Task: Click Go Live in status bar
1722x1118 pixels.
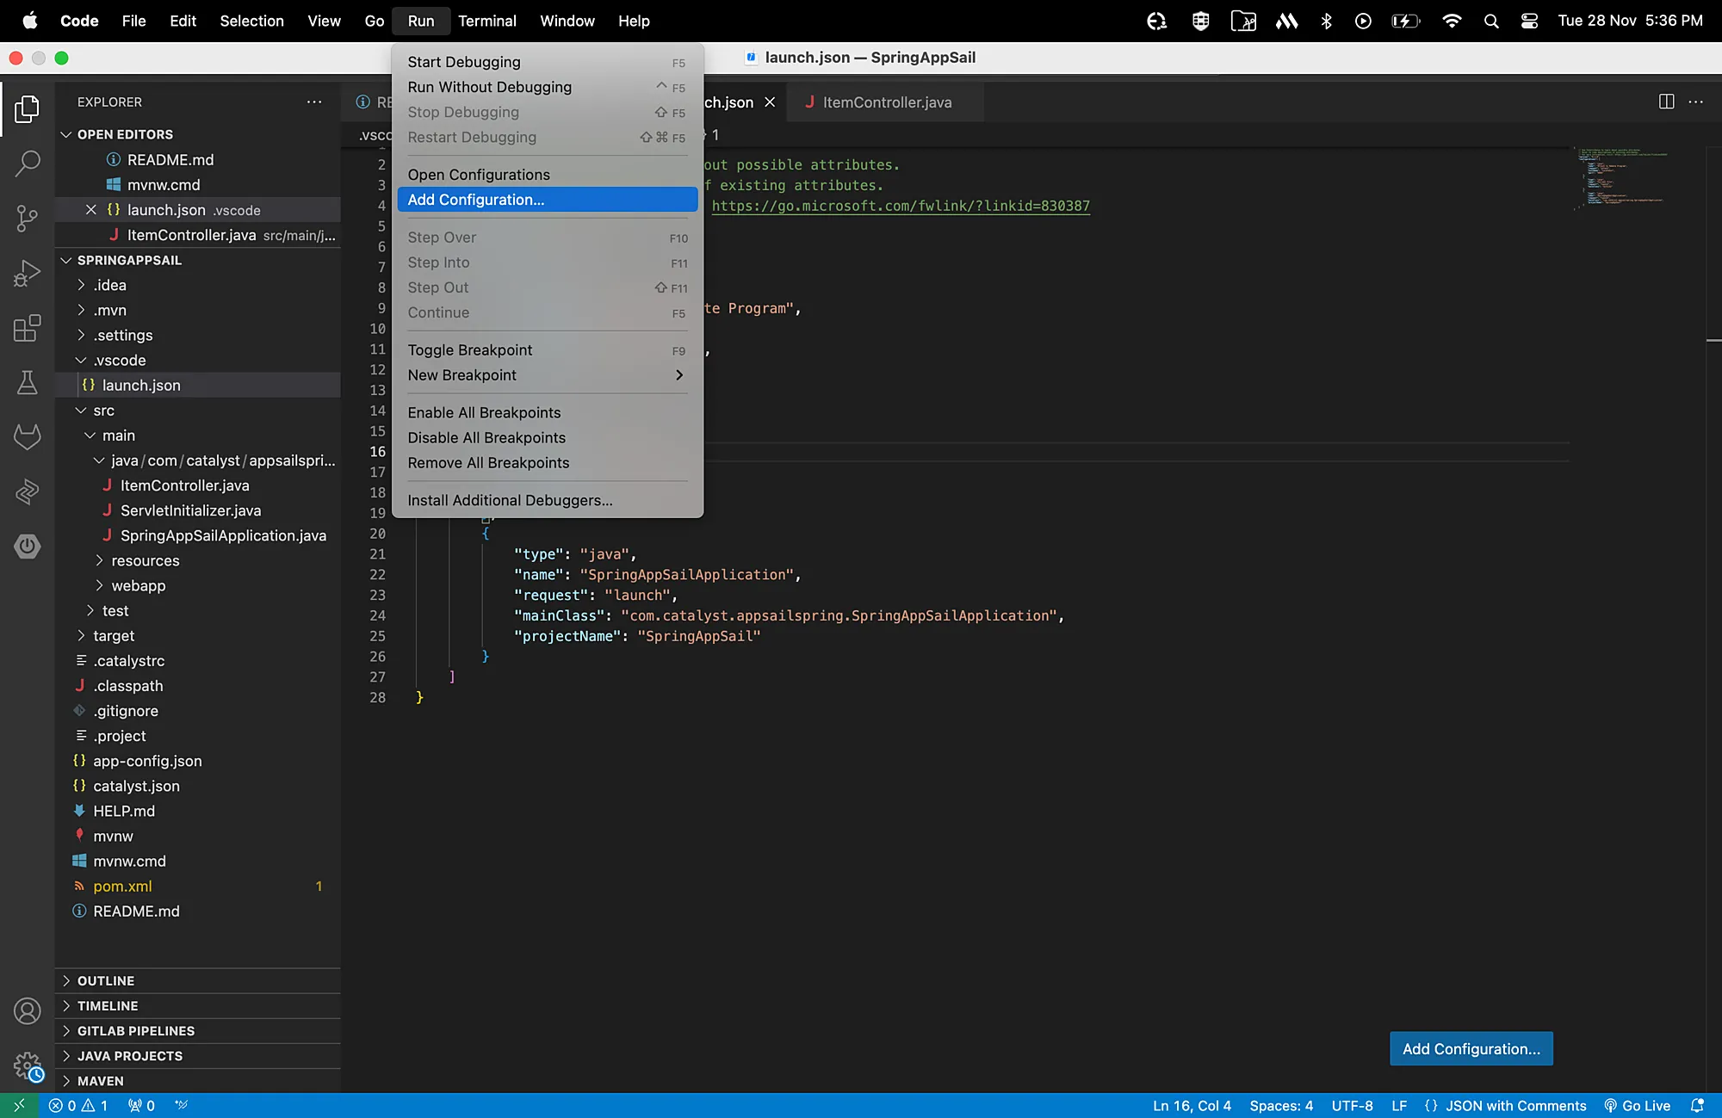Action: (x=1637, y=1105)
